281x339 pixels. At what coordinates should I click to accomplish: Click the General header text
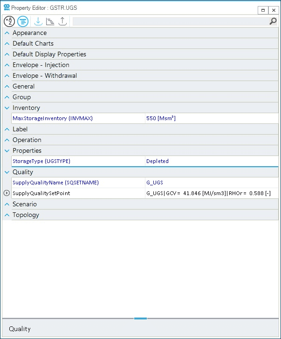click(x=24, y=86)
